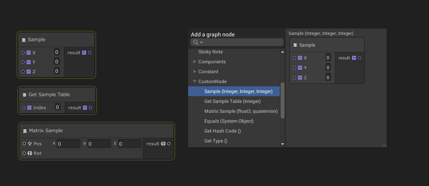Choose Matrix Sample (float3, quaternion) entry
The image size is (429, 186).
pyautogui.click(x=241, y=111)
